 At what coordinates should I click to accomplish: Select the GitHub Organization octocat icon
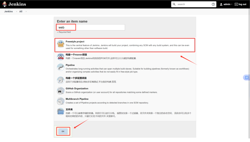(x=60, y=91)
